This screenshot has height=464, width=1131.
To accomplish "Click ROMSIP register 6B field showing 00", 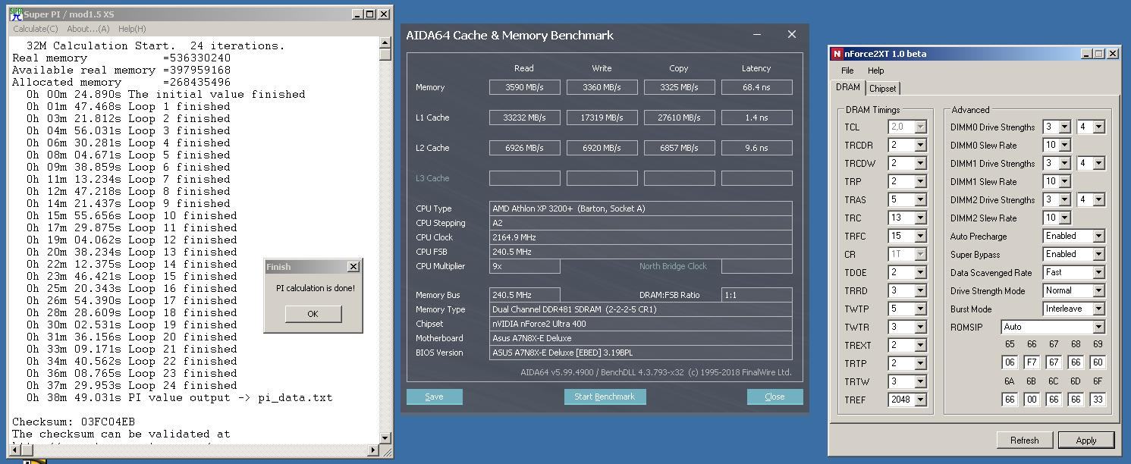I will (x=1031, y=400).
